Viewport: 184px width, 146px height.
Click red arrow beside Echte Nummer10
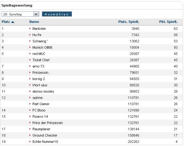[30, 142]
